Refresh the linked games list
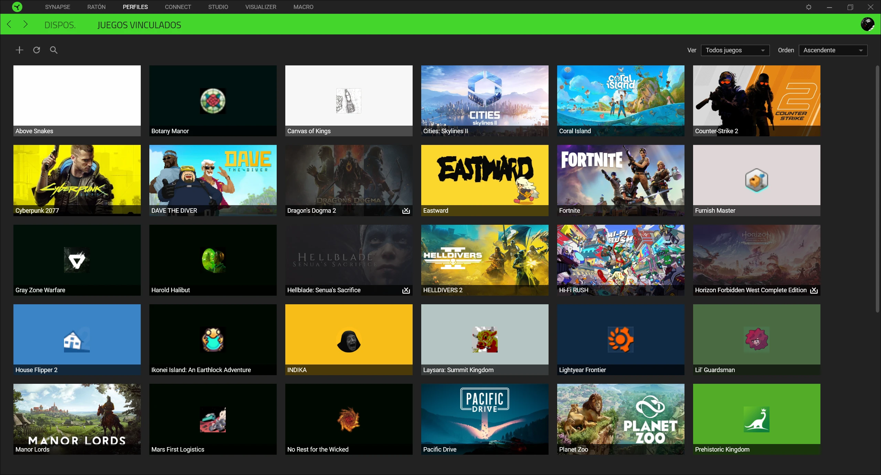 click(36, 50)
